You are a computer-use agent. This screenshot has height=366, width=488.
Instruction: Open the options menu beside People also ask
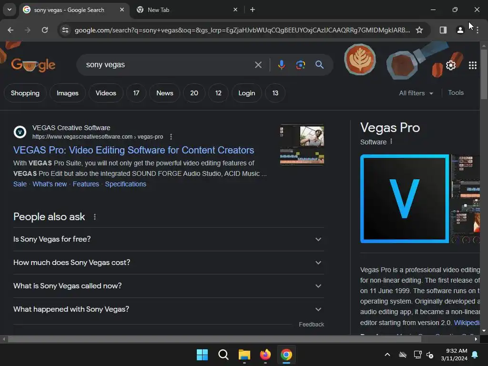95,217
